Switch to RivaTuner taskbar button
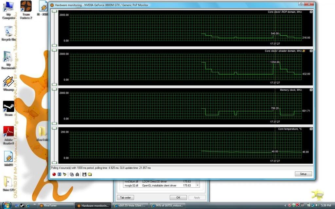Screen dimensions: 335x209 [56, 206]
